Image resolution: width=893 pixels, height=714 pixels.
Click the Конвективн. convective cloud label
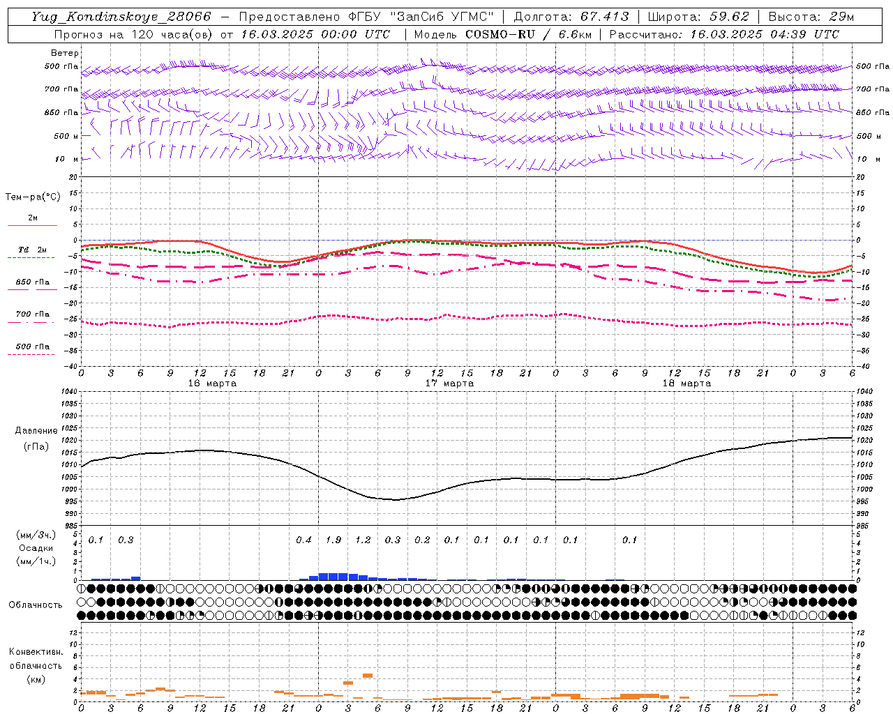36,652
